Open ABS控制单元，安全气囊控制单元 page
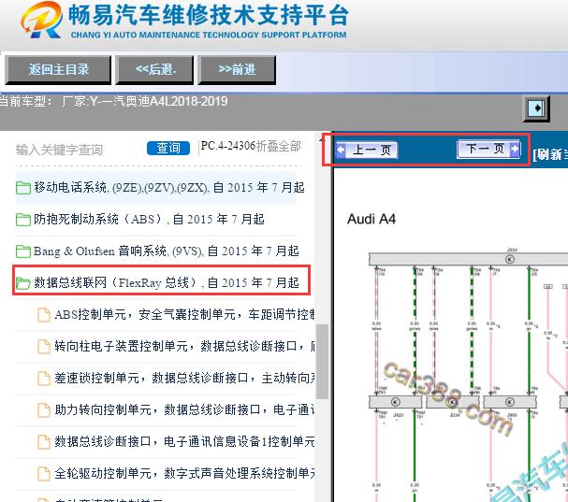 (184, 314)
